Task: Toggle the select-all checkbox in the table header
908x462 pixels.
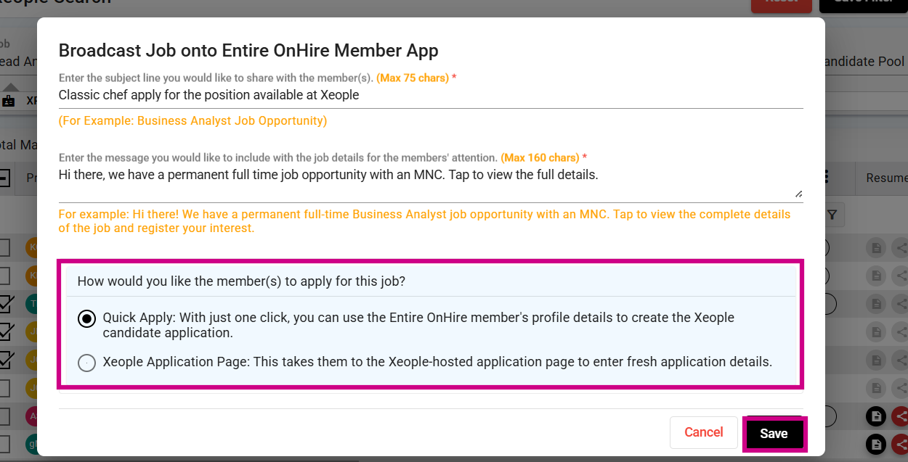Action: [4, 178]
